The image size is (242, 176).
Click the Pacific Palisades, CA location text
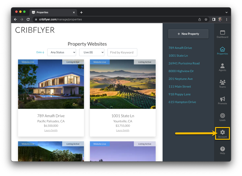pyautogui.click(x=51, y=121)
